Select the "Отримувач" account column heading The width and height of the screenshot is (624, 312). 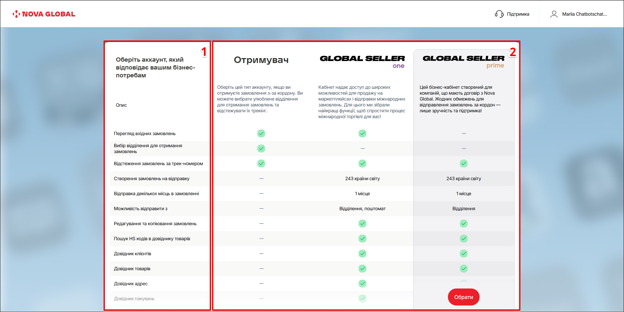tap(261, 60)
